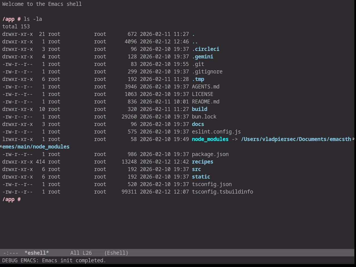Viewport: 356px width, 267px height.
Task: Click the LICENSE file name
Action: point(202,94)
